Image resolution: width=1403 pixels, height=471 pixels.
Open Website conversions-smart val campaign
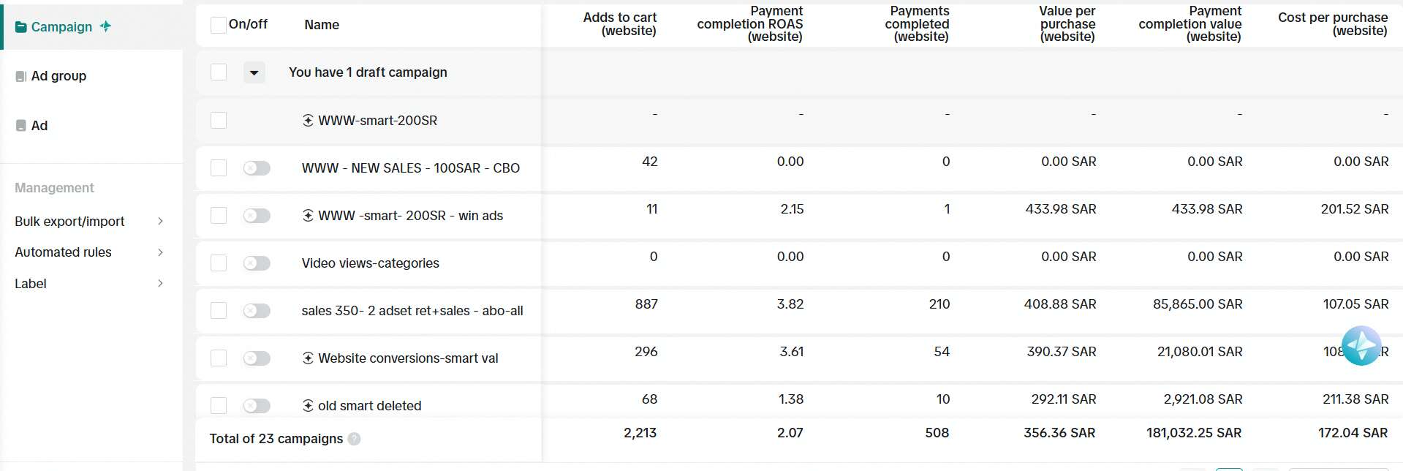point(408,358)
